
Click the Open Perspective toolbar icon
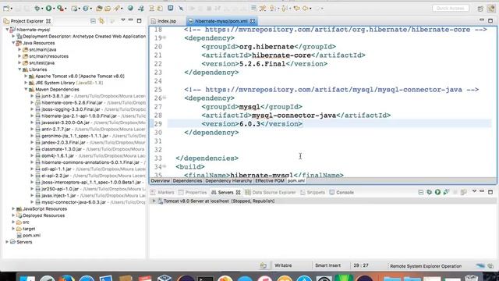(480, 9)
